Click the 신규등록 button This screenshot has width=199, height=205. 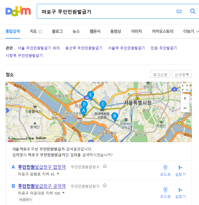pyautogui.click(x=182, y=74)
